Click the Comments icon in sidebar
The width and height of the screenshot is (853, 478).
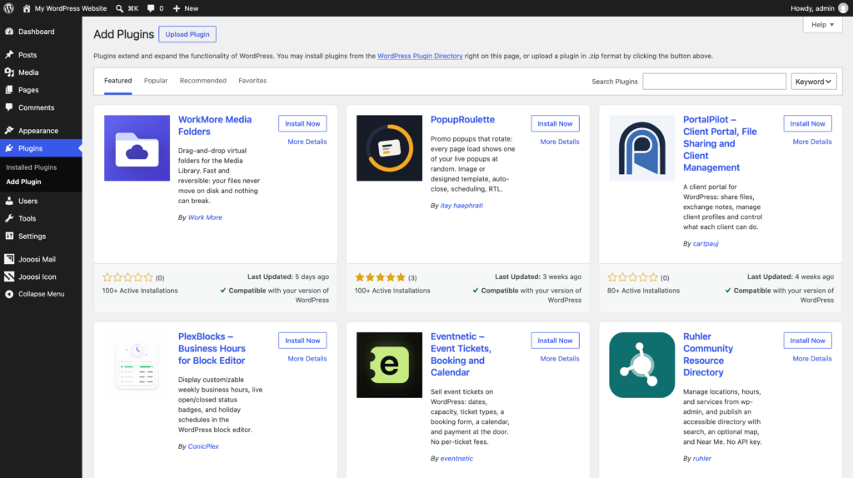[x=9, y=107]
